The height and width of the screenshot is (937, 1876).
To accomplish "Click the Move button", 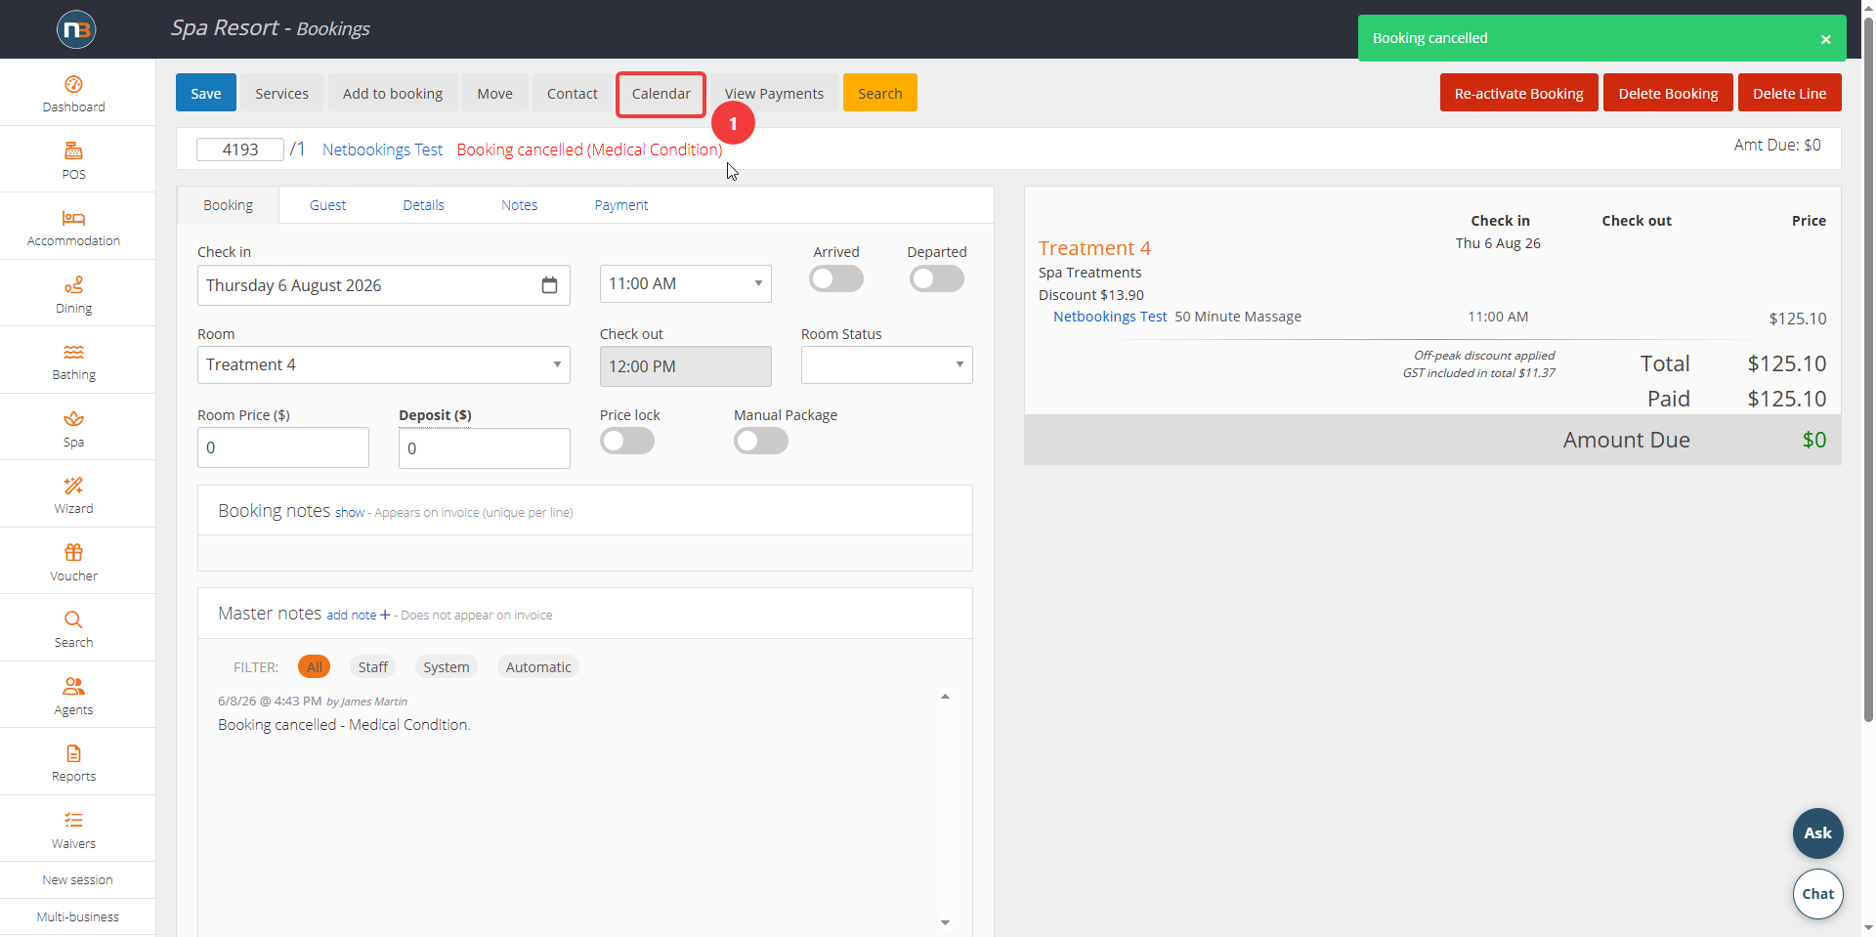I will click(x=494, y=93).
